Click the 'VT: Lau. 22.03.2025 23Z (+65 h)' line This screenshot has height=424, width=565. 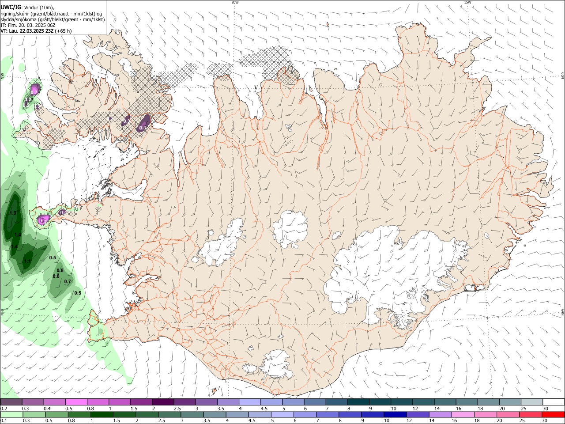coord(36,31)
